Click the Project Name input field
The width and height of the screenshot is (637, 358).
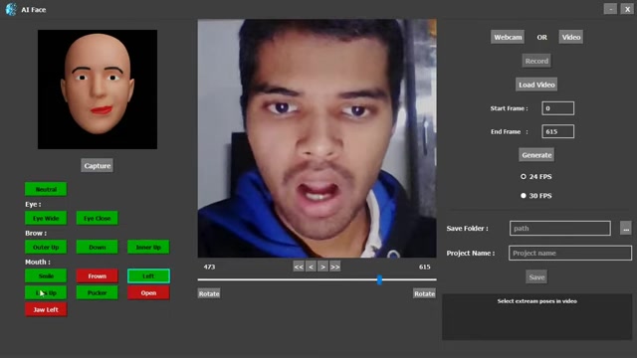[570, 253]
